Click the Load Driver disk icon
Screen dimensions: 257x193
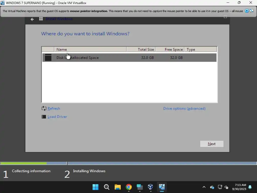(44, 117)
